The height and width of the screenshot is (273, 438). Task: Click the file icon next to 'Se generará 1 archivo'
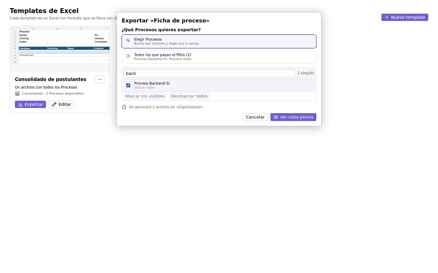(124, 107)
